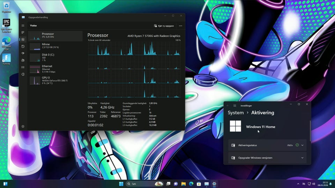The image size is (335, 188).
Task: Click the Windows 11 Home edition label
Action: pyautogui.click(x=261, y=127)
